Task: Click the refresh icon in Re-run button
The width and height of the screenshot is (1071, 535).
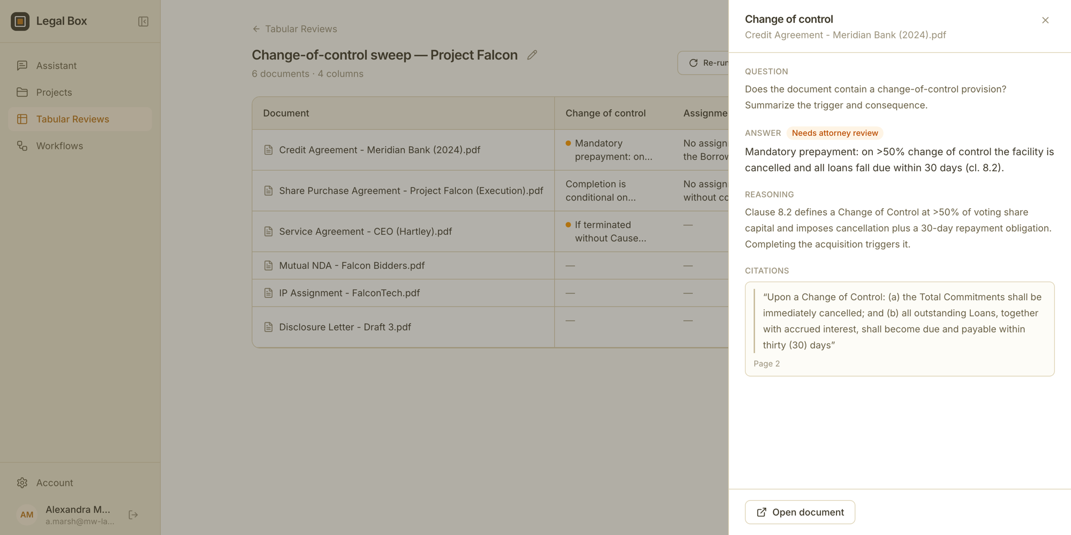Action: [693, 63]
